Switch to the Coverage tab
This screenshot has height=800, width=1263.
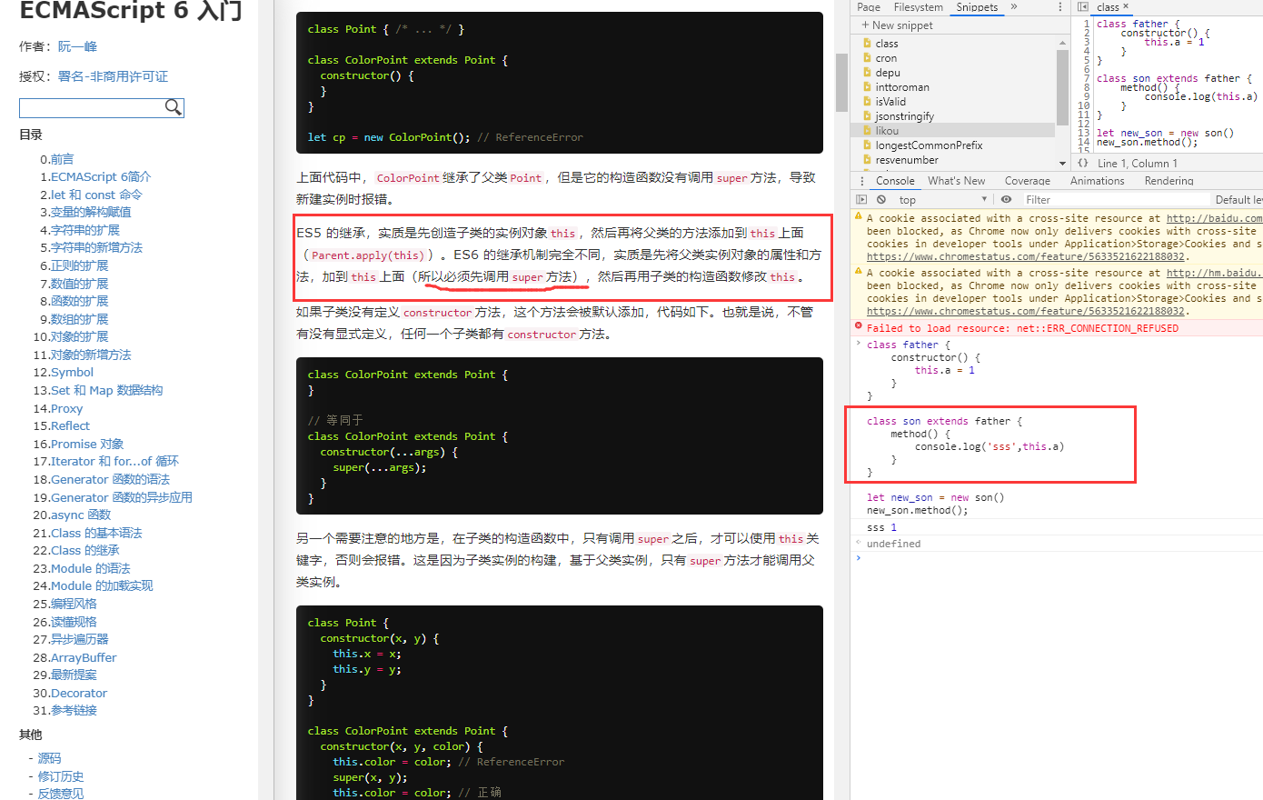tap(1028, 180)
